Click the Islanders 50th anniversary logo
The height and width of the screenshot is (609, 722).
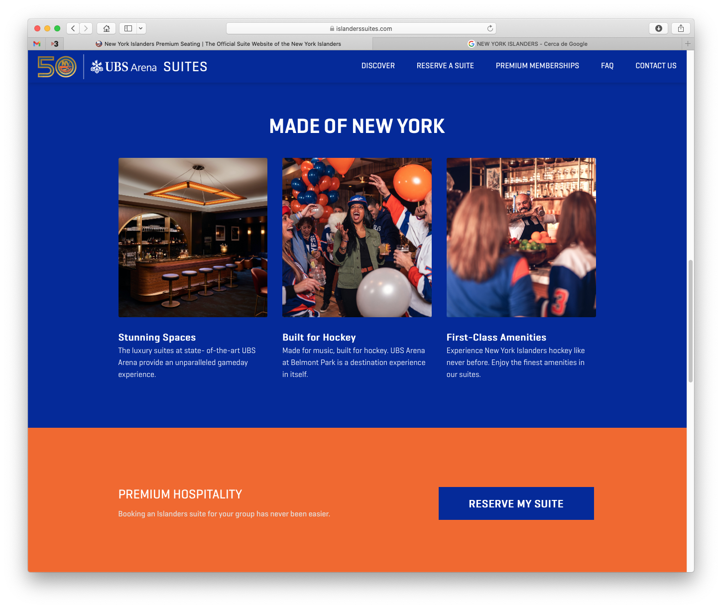(x=57, y=67)
